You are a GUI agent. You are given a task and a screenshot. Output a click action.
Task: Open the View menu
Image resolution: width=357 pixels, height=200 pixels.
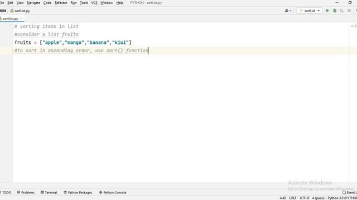20,3
